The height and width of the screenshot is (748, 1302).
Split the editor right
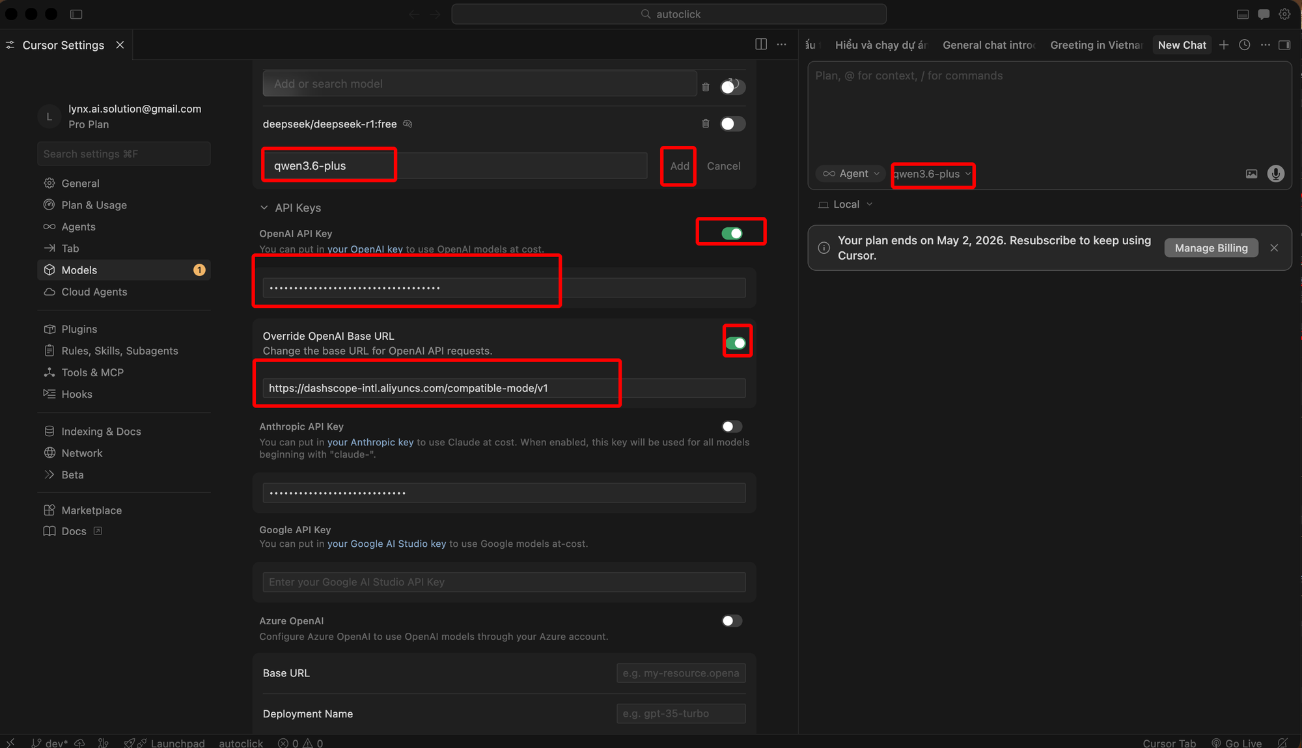761,44
